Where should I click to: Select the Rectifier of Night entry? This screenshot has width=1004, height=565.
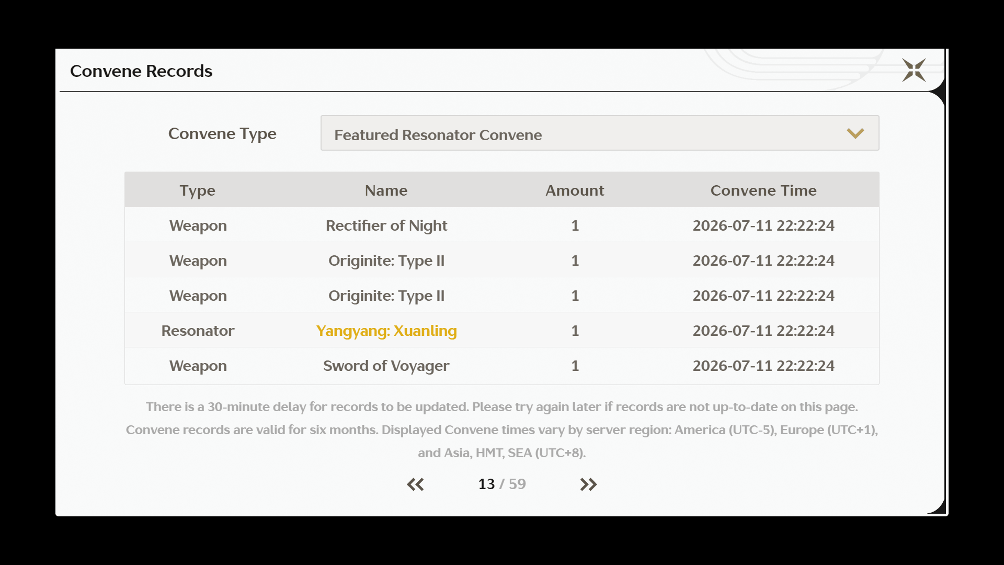point(502,225)
